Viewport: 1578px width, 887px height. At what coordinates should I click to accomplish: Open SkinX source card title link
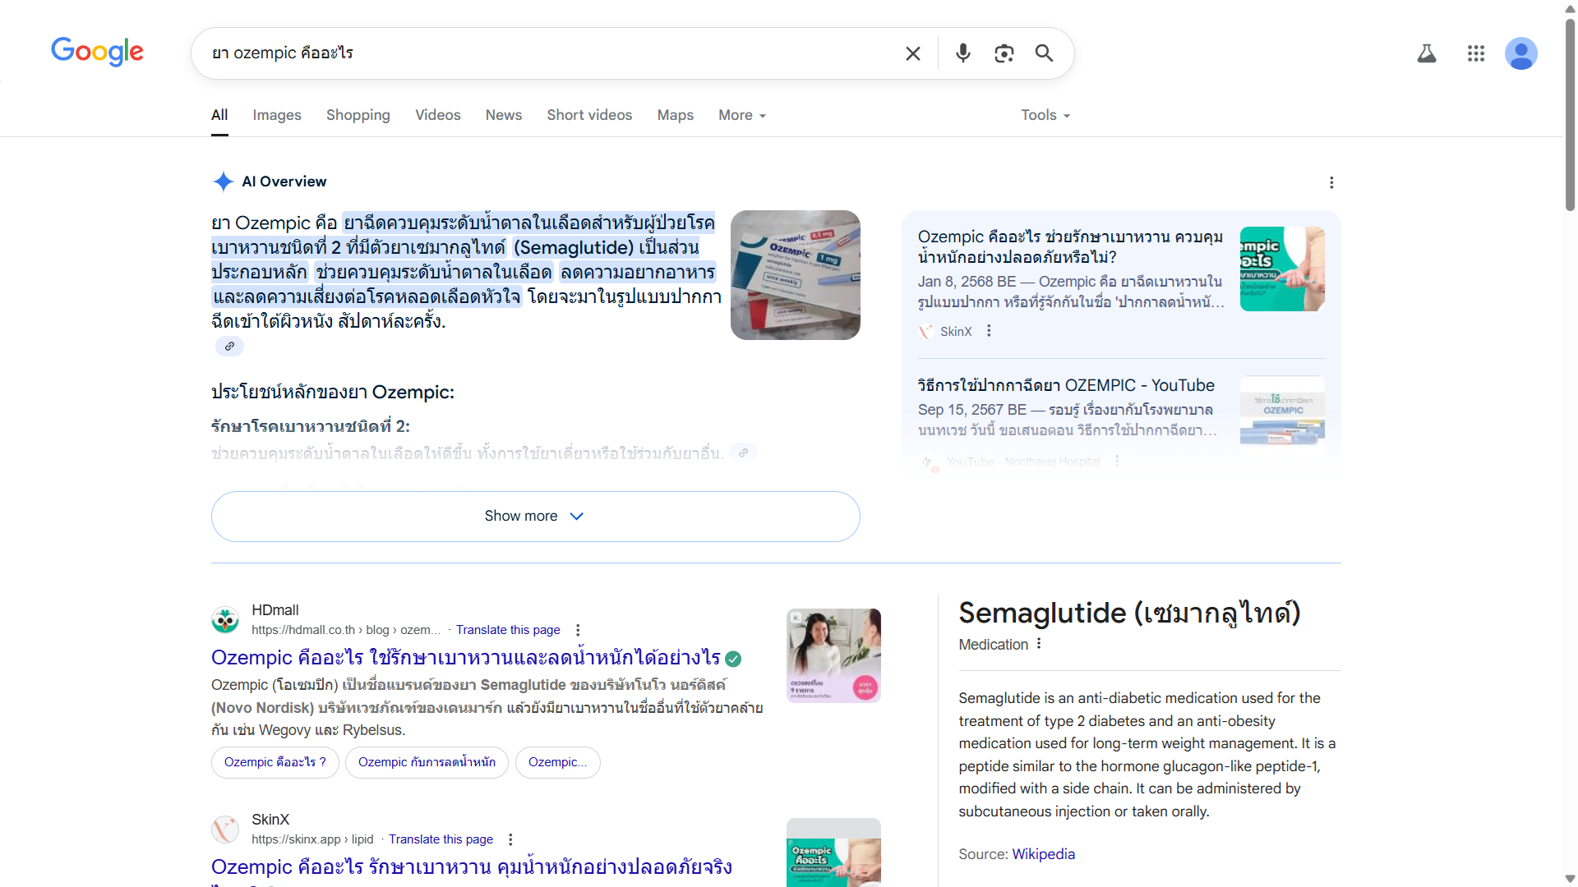coord(1070,246)
